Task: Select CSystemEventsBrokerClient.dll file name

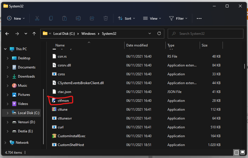Action: point(81,83)
